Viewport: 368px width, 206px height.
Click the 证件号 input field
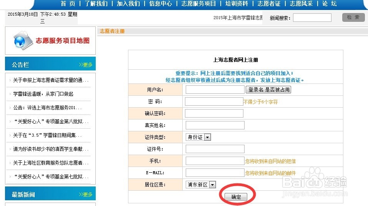215,149
